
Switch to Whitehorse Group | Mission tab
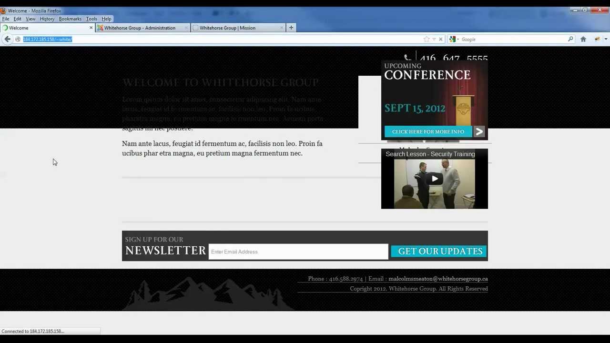click(238, 28)
